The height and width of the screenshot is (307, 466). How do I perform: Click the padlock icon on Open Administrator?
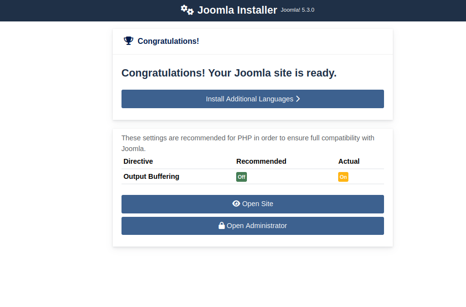tap(222, 226)
